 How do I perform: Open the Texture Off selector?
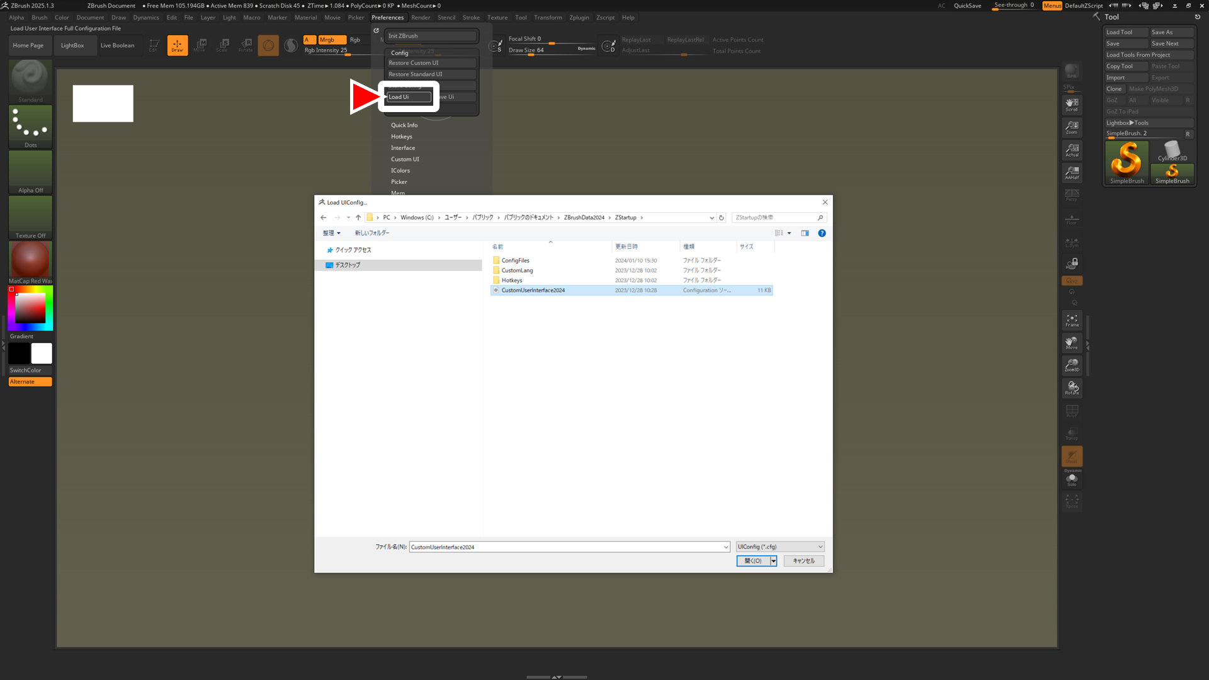[30, 217]
